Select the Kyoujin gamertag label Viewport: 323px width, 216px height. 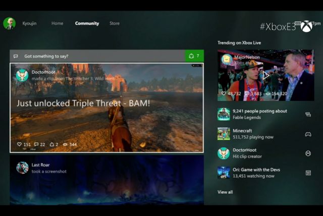[29, 23]
